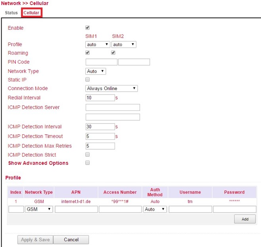Click the Username column header
Image resolution: width=261 pixels, height=247 pixels.
tap(190, 192)
